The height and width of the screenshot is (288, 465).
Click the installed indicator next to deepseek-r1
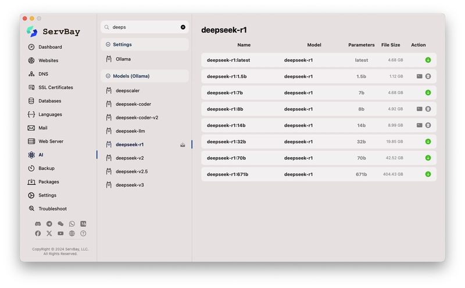coord(183,145)
